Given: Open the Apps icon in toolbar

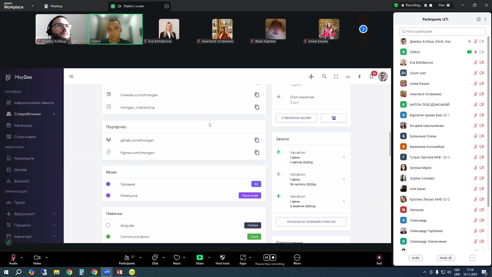Looking at the screenshot, I should click(x=243, y=257).
